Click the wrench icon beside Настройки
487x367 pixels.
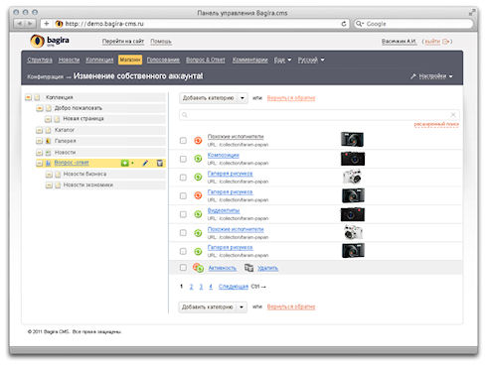tap(413, 76)
